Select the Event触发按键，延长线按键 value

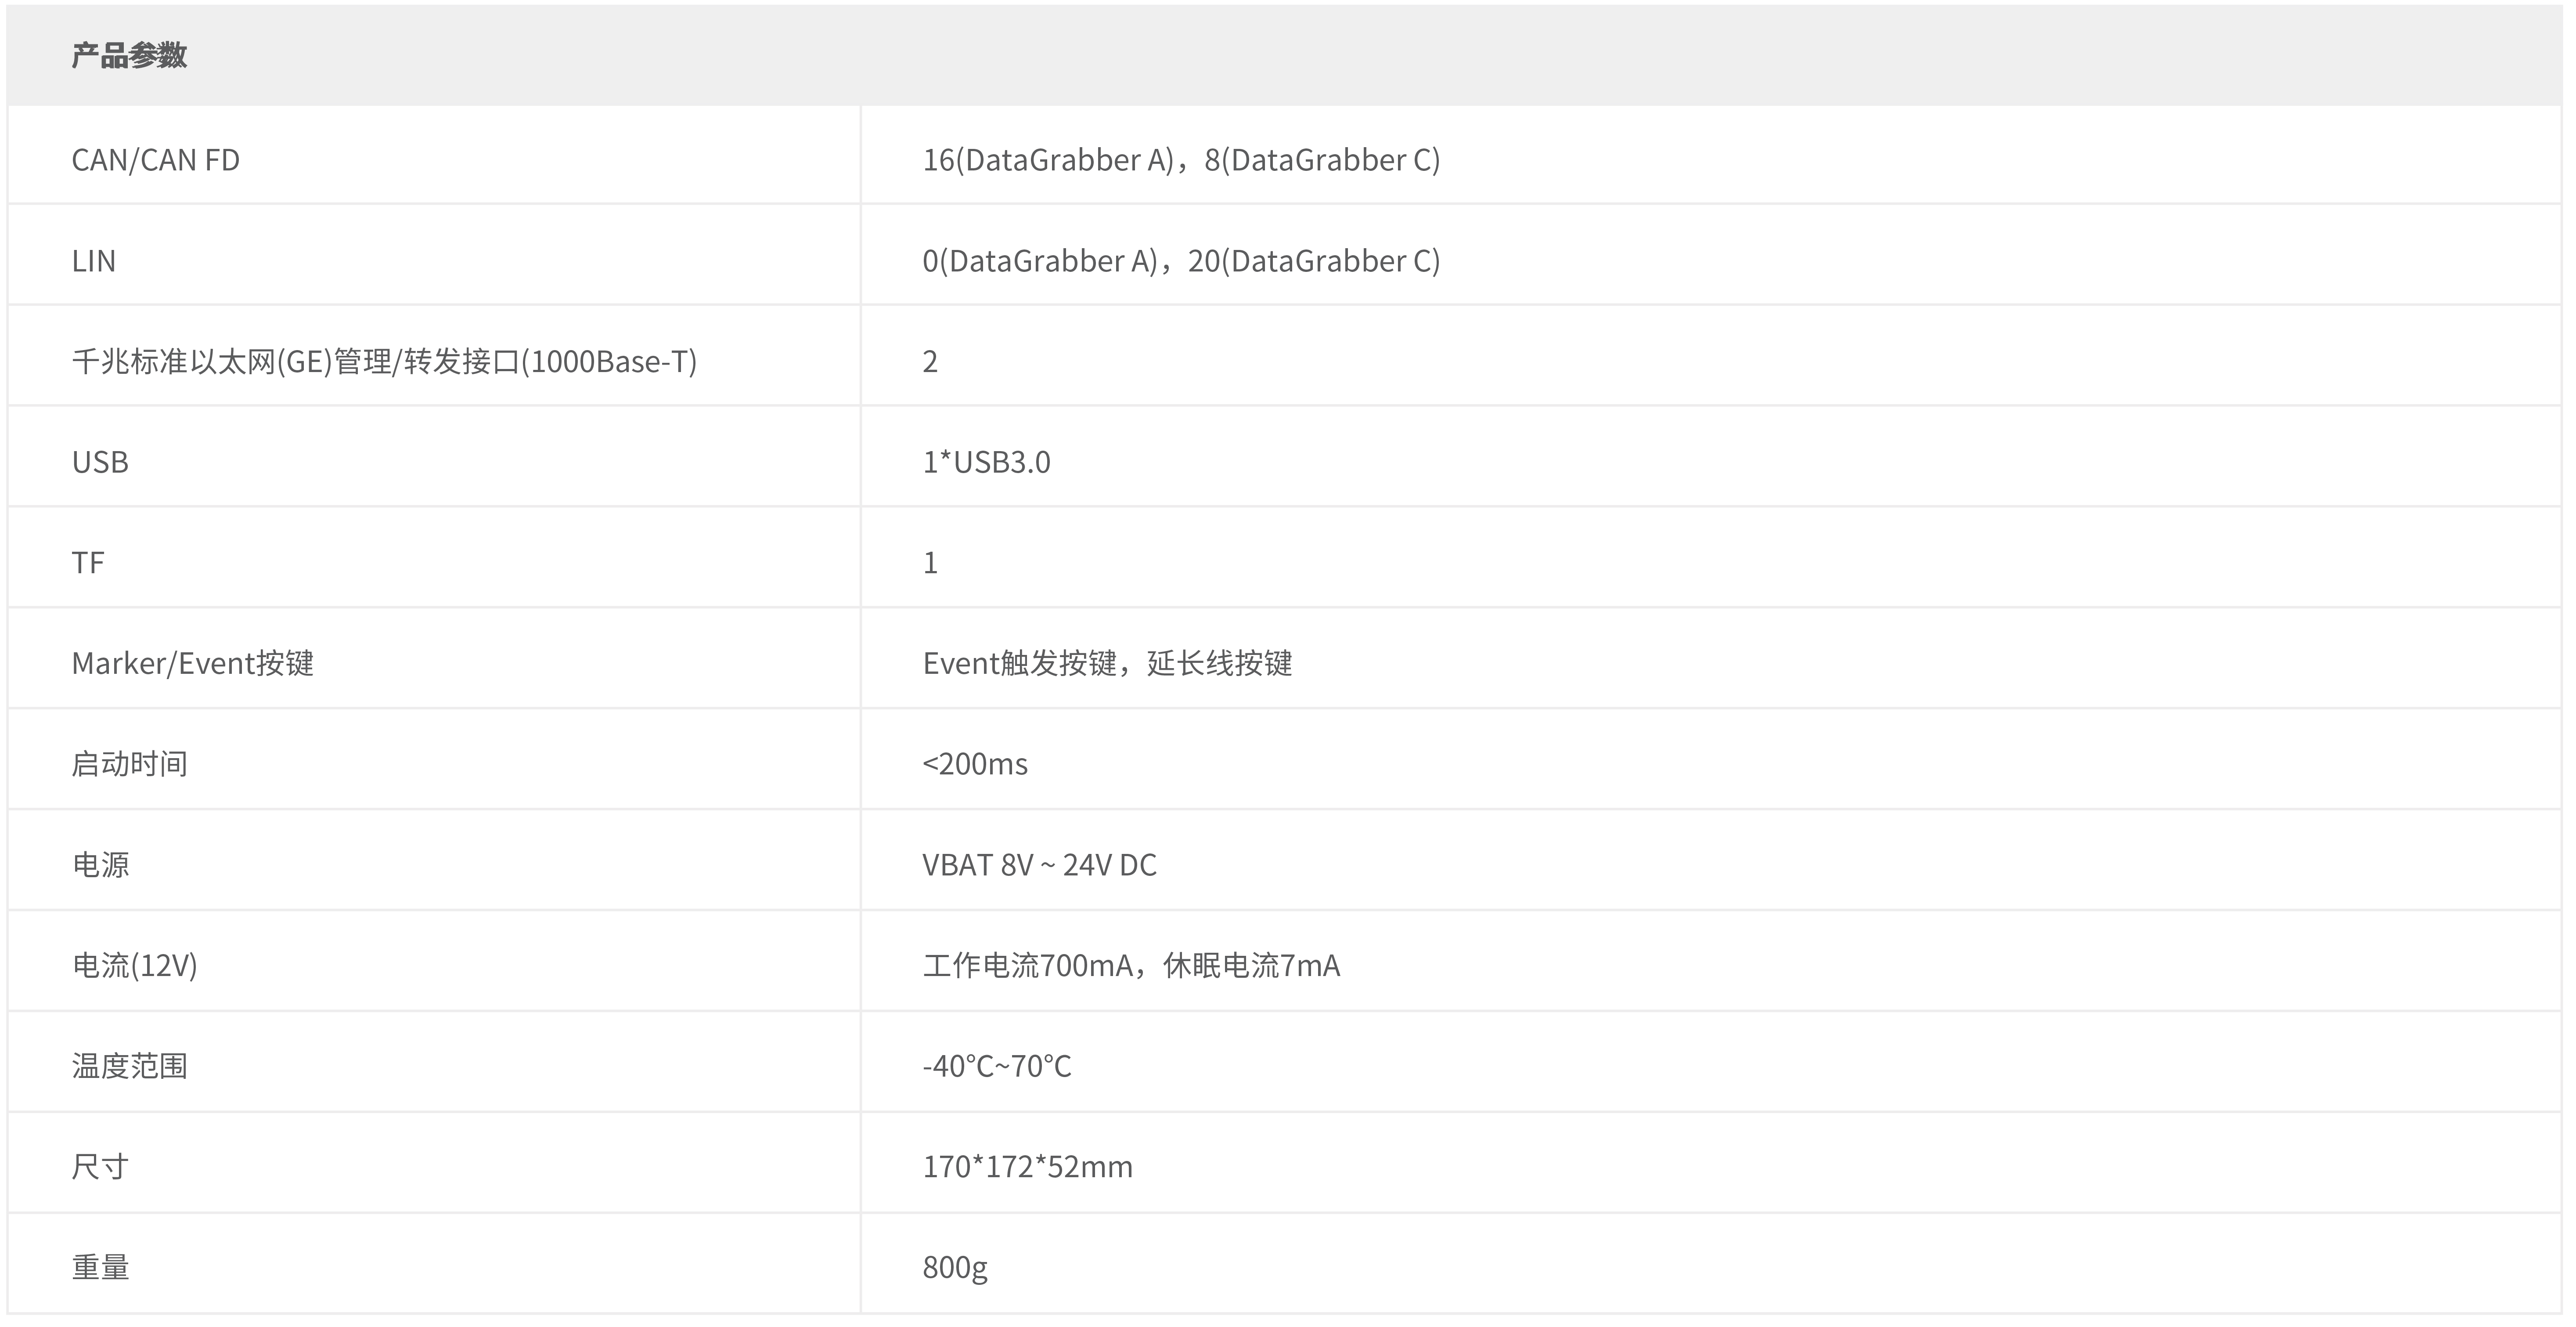1107,663
